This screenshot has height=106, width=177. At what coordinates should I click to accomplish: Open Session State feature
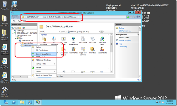102,50
